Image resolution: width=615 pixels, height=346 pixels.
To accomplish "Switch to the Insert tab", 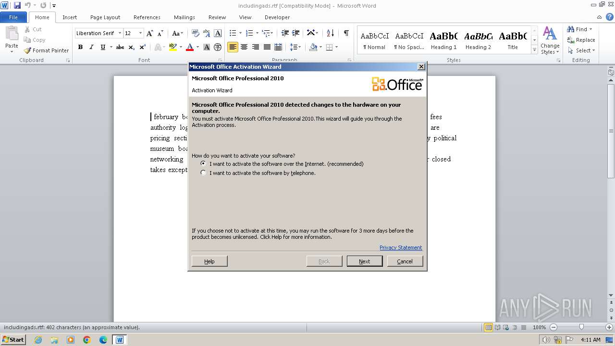I will coord(70,17).
